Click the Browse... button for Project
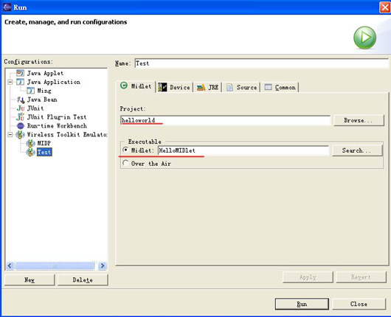This screenshot has height=317, width=391. [x=359, y=120]
